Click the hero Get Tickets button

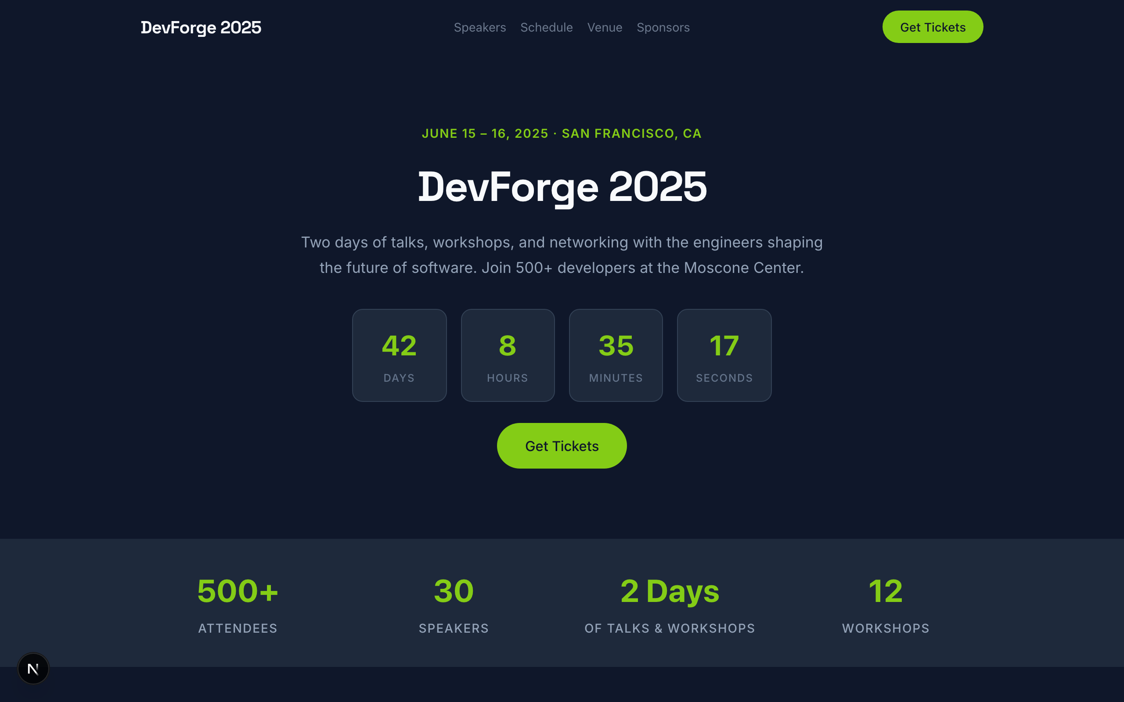562,446
